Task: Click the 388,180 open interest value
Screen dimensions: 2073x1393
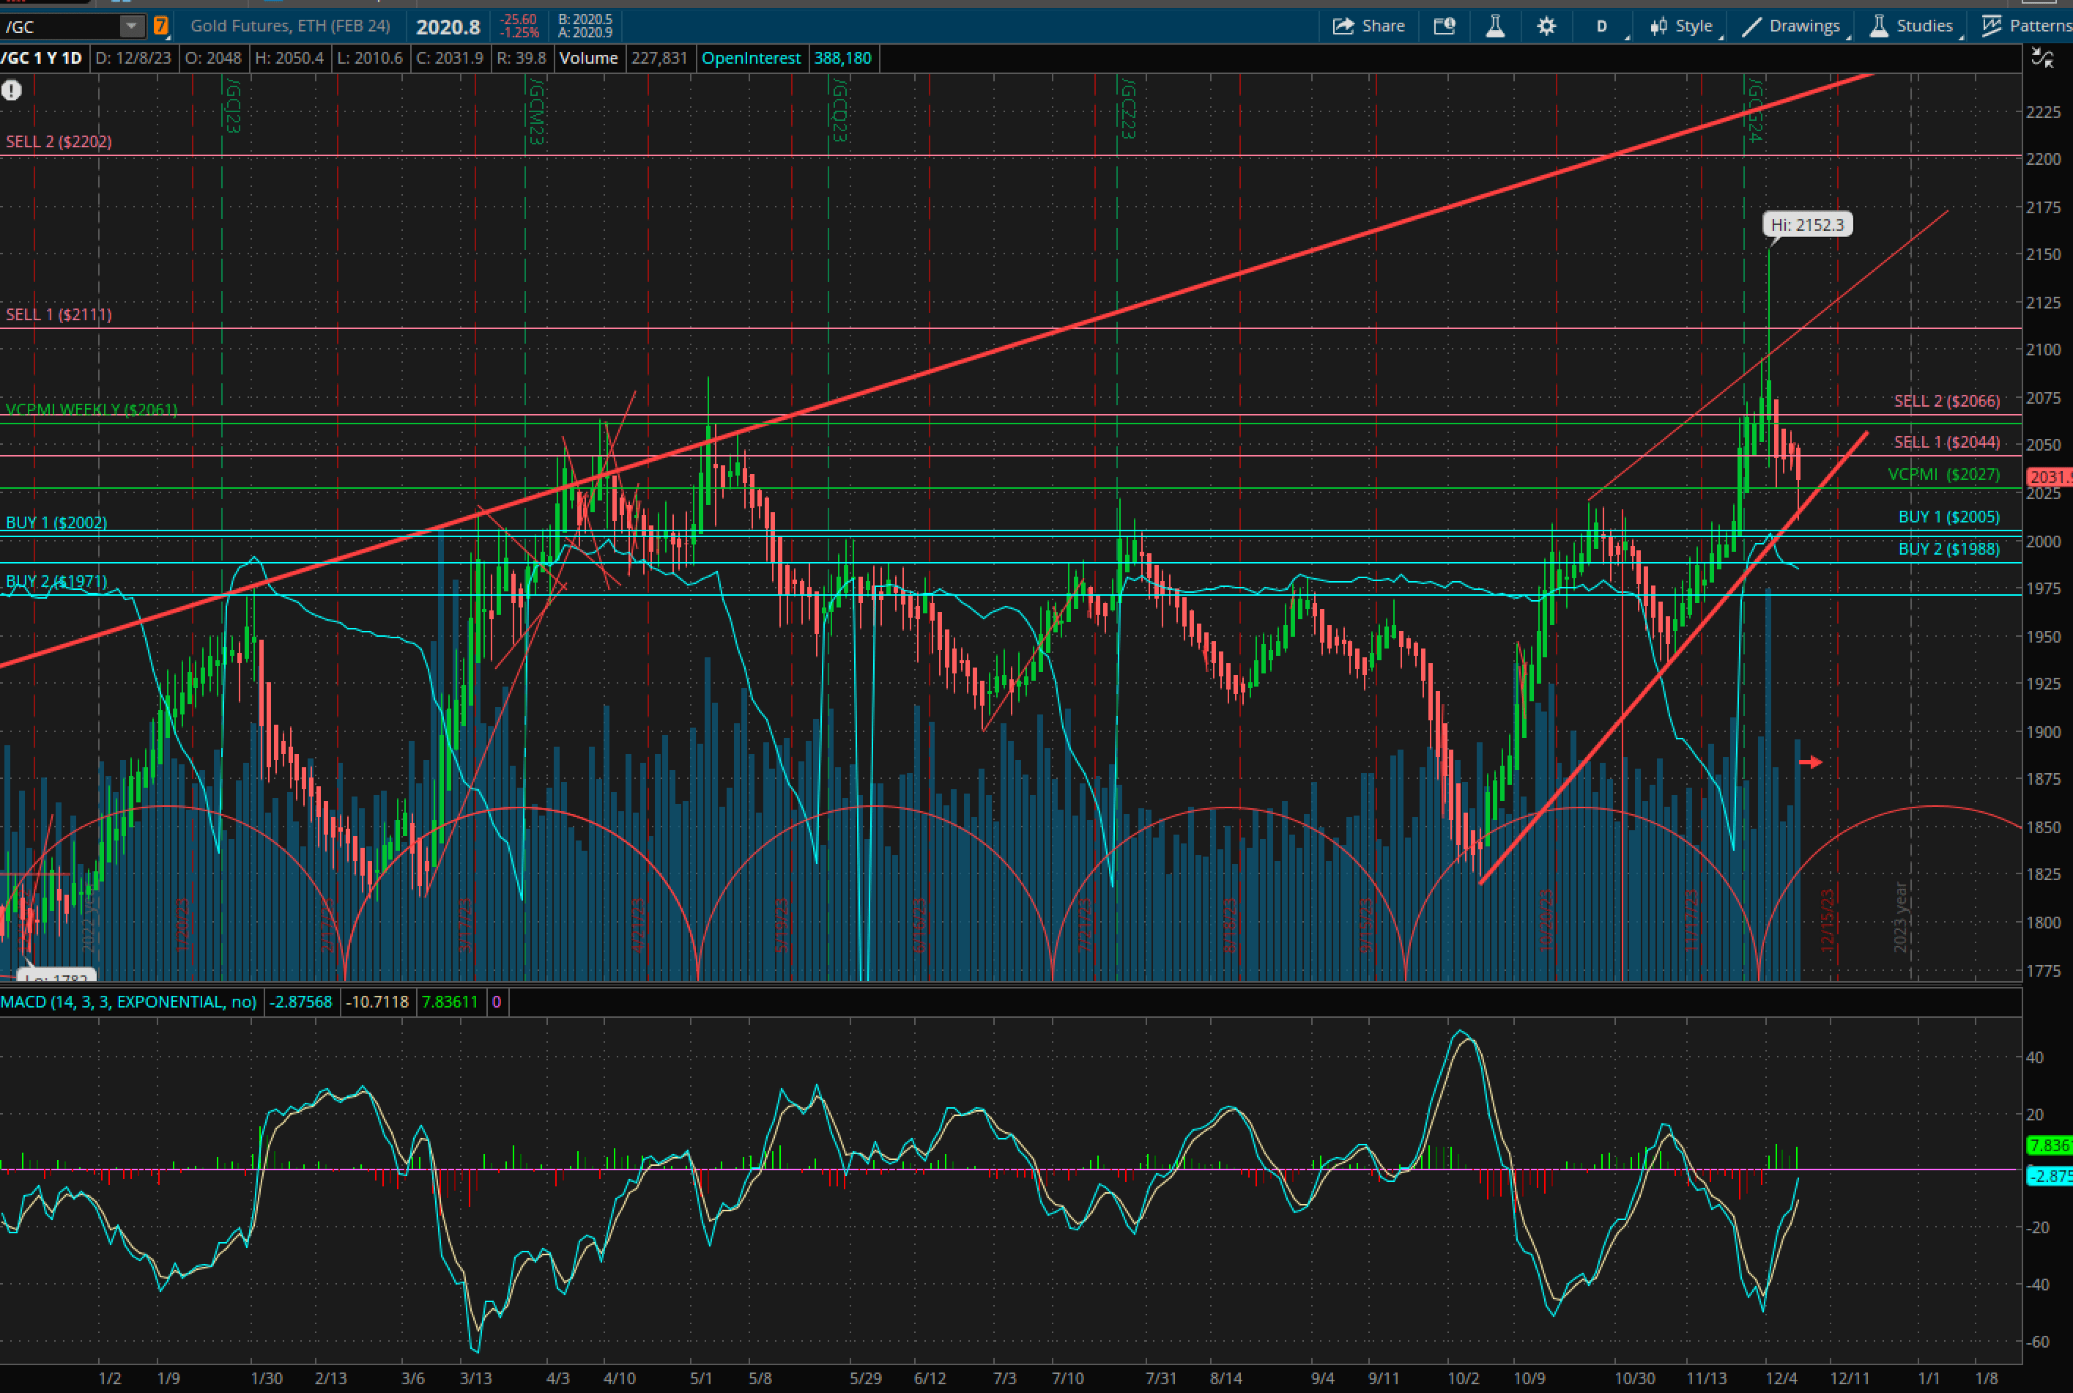Action: 842,59
